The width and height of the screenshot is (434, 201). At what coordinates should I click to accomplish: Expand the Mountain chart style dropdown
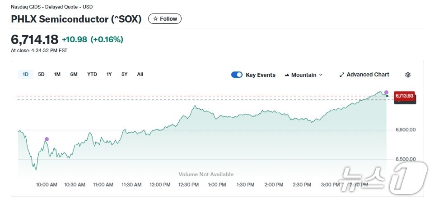303,75
